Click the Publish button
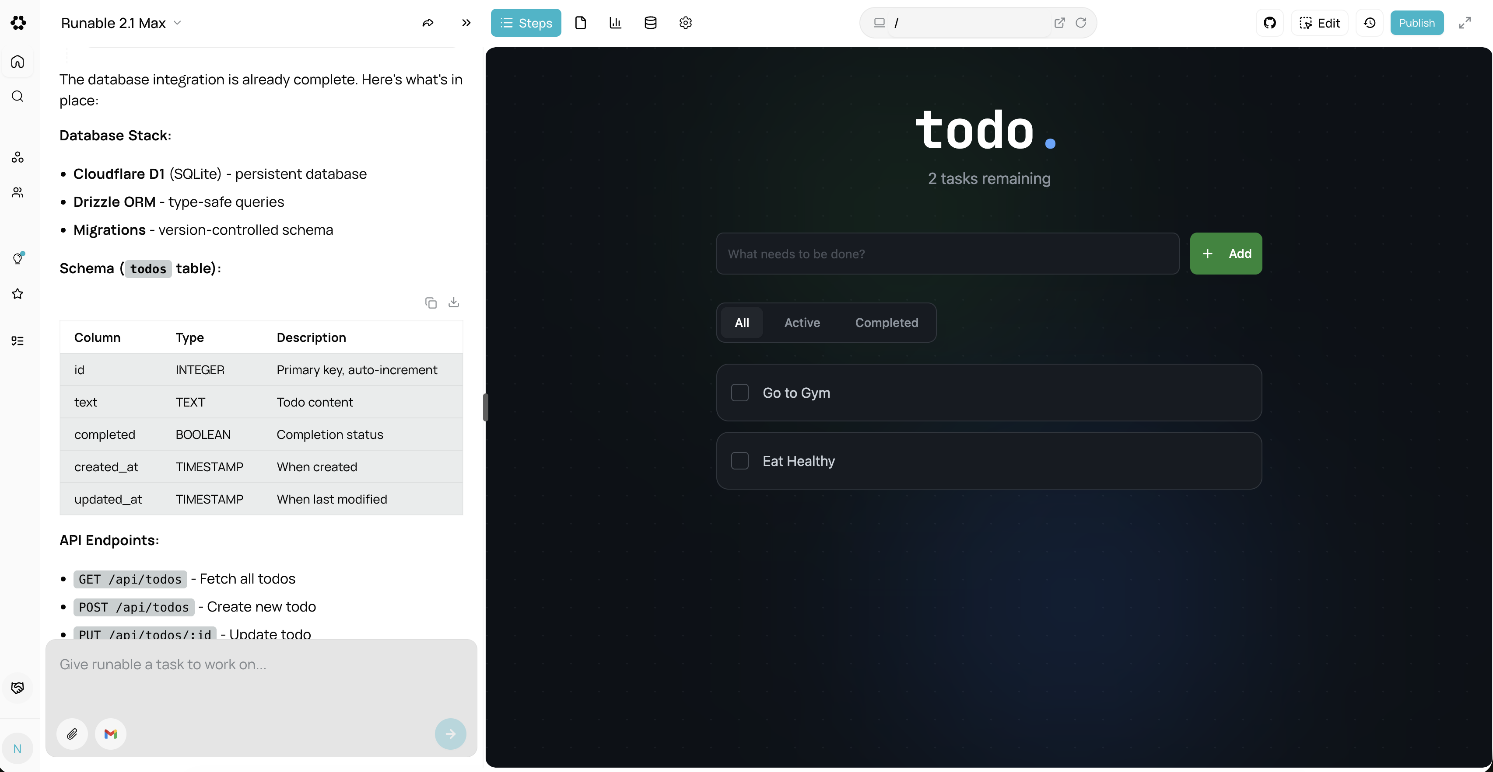 1416,23
